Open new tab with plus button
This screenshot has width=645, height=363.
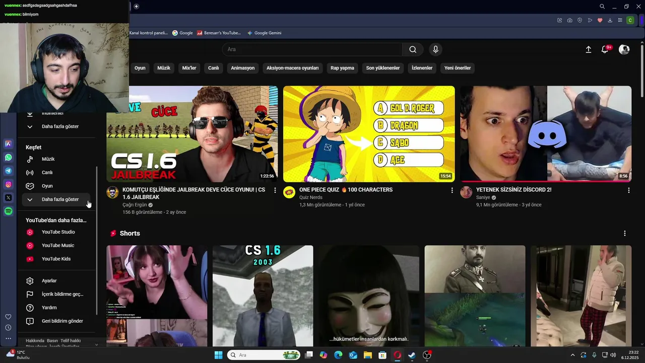click(x=136, y=7)
